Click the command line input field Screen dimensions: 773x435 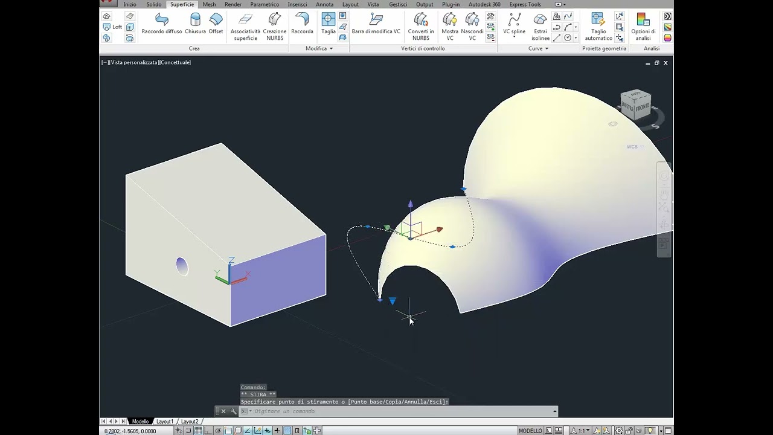(399, 411)
